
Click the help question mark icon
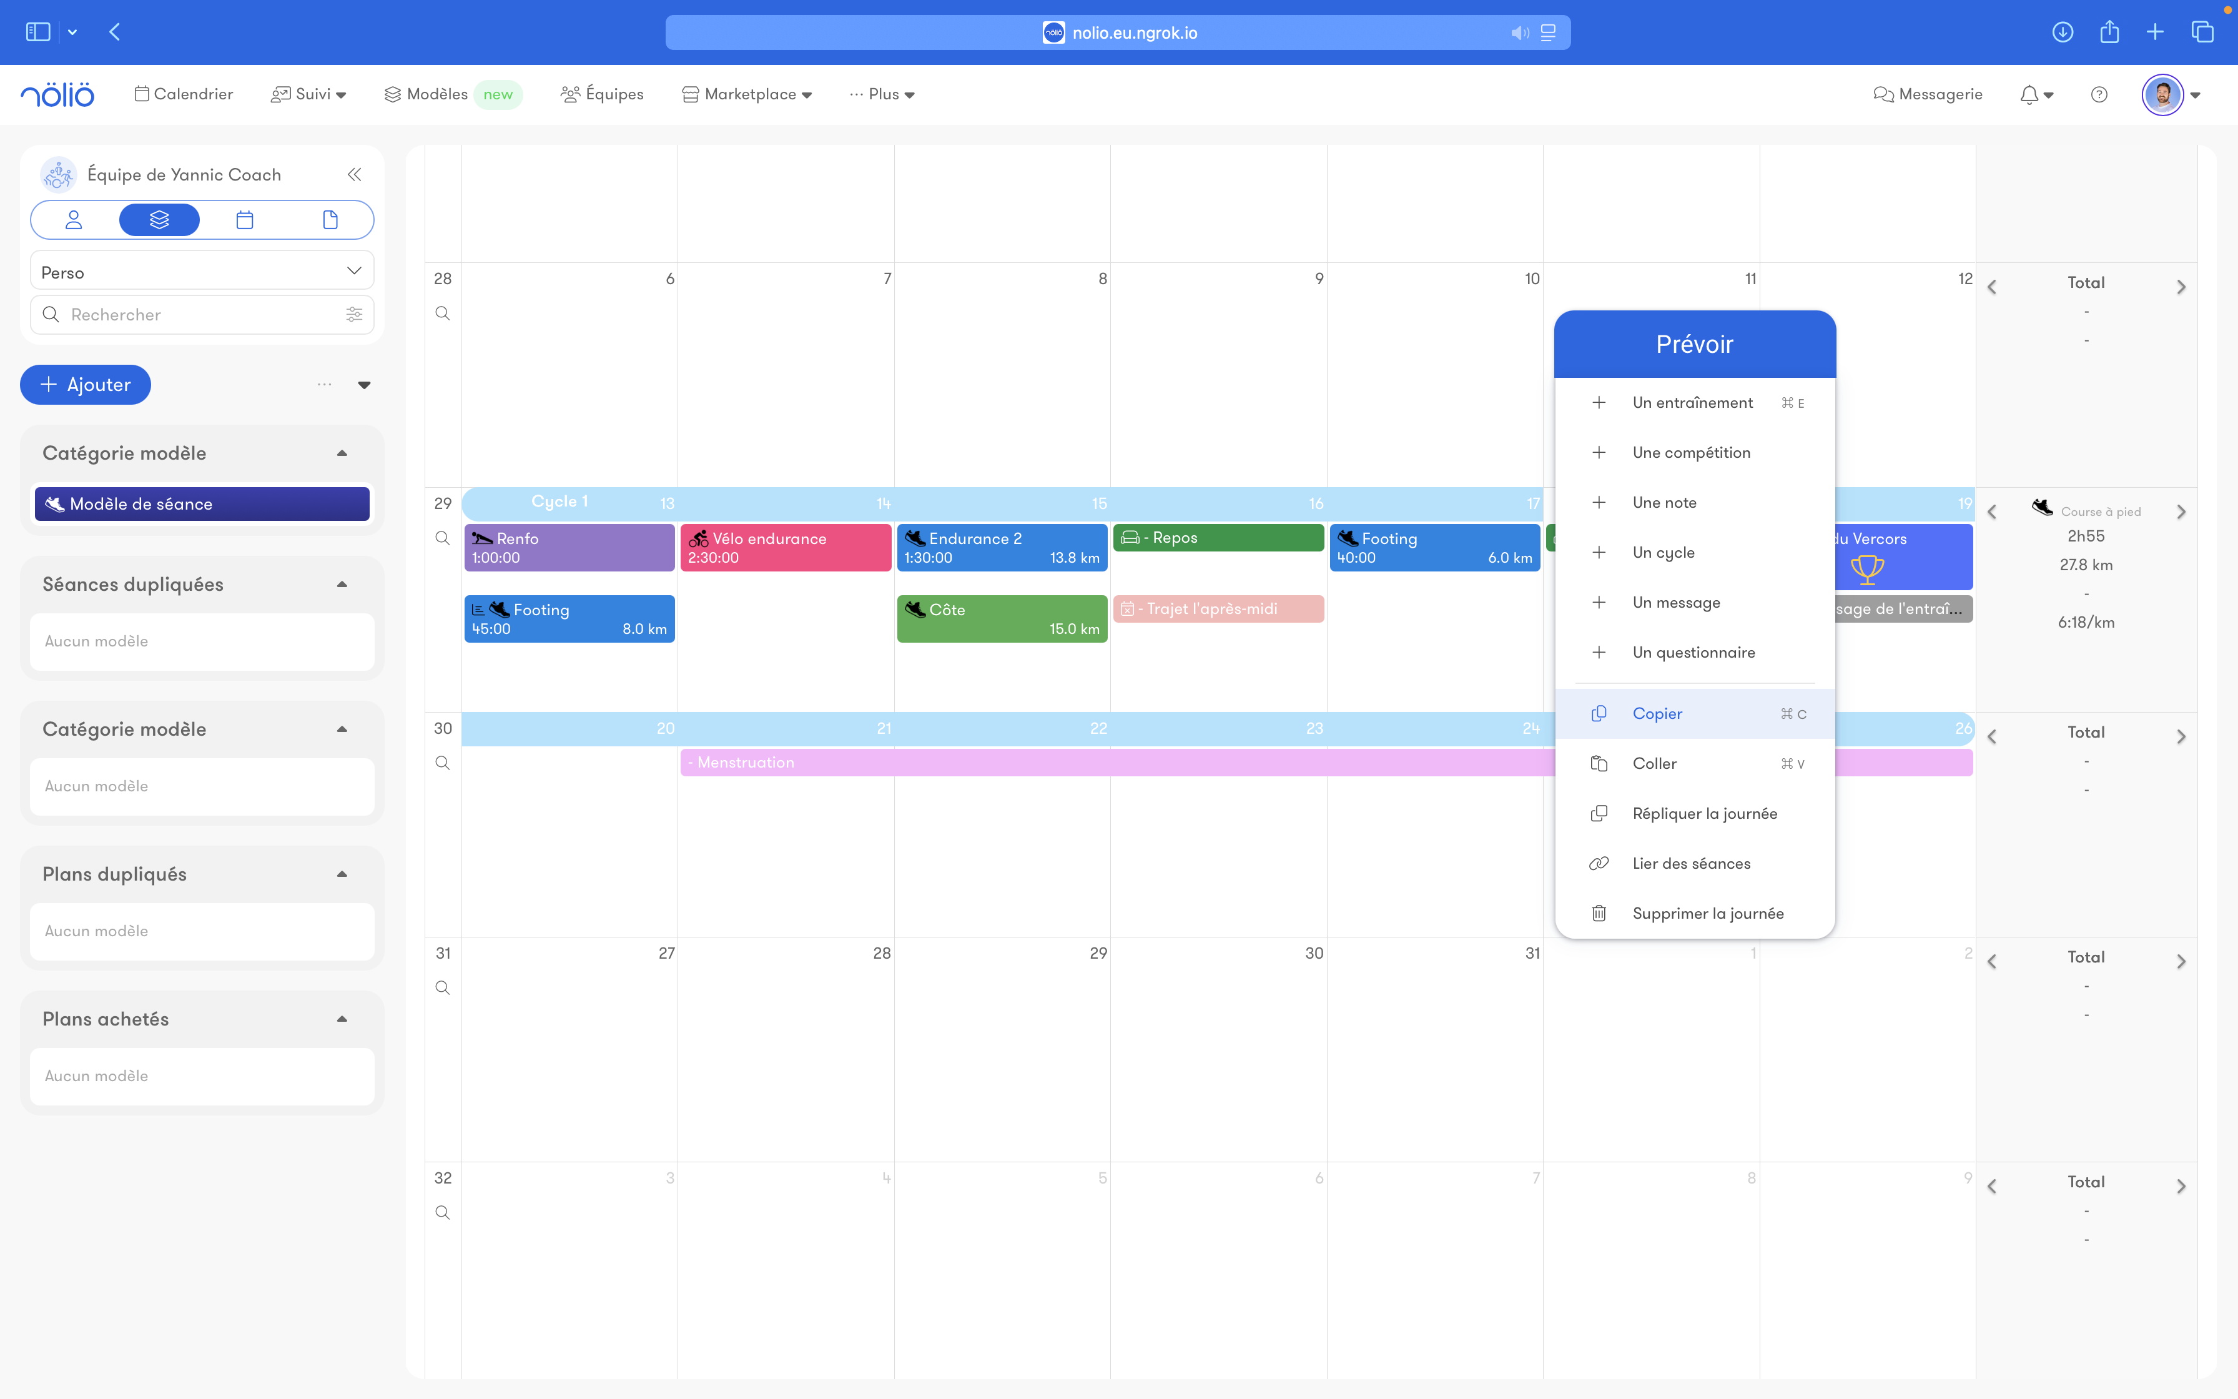coord(2099,94)
